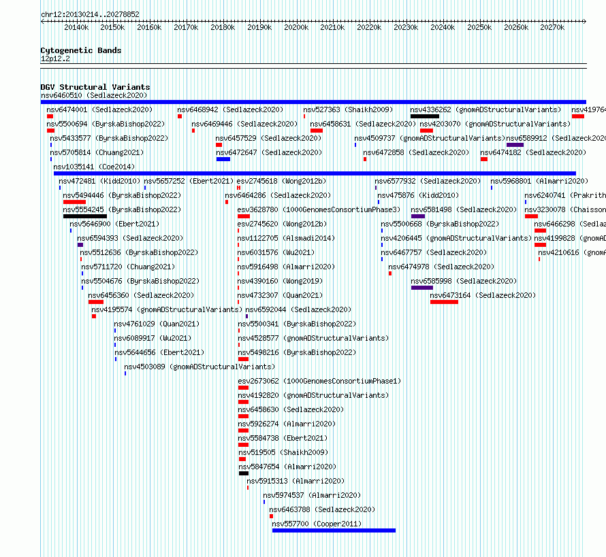Open nsv6464286 (Sedlazeck2020) label
The image size is (606, 557).
278,195
